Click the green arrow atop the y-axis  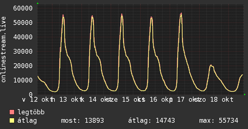pos(38,3)
